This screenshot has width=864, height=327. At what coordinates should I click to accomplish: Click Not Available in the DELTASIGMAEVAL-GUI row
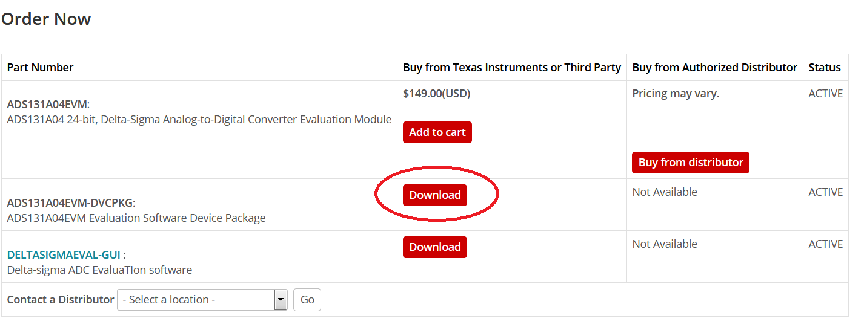[x=665, y=244]
